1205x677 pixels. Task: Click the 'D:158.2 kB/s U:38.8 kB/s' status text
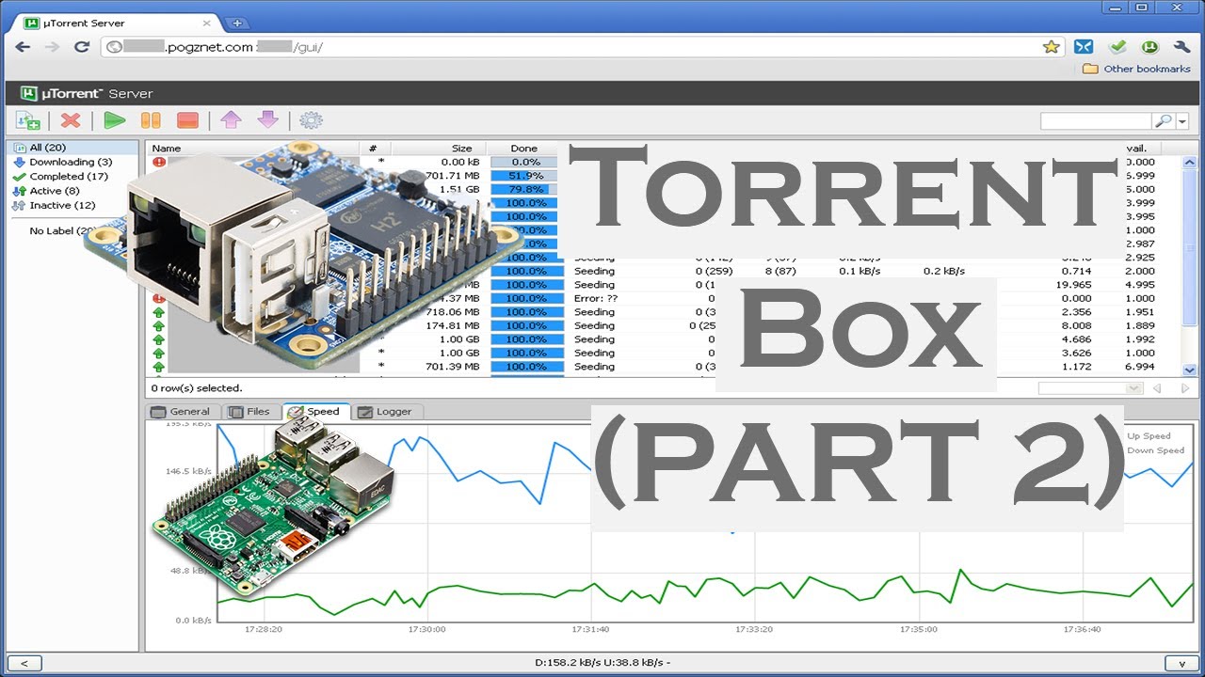coord(602,663)
